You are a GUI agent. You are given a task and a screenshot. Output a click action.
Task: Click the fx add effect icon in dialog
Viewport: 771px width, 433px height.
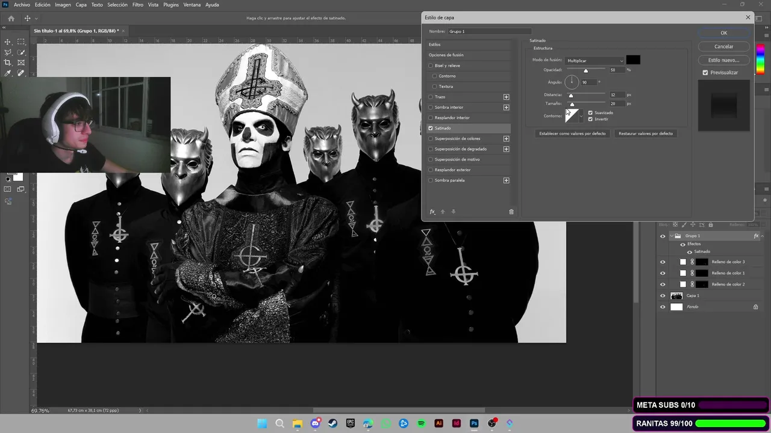(432, 212)
